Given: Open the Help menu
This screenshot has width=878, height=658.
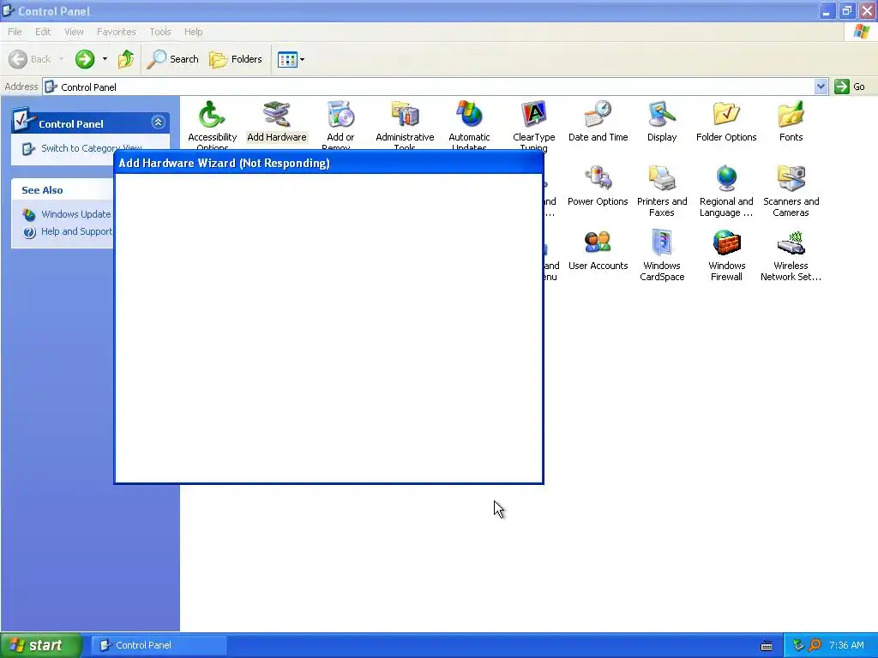Looking at the screenshot, I should tap(194, 32).
